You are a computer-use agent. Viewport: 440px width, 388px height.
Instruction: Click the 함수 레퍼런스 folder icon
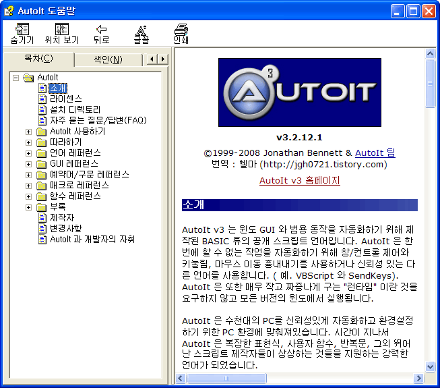tap(42, 196)
